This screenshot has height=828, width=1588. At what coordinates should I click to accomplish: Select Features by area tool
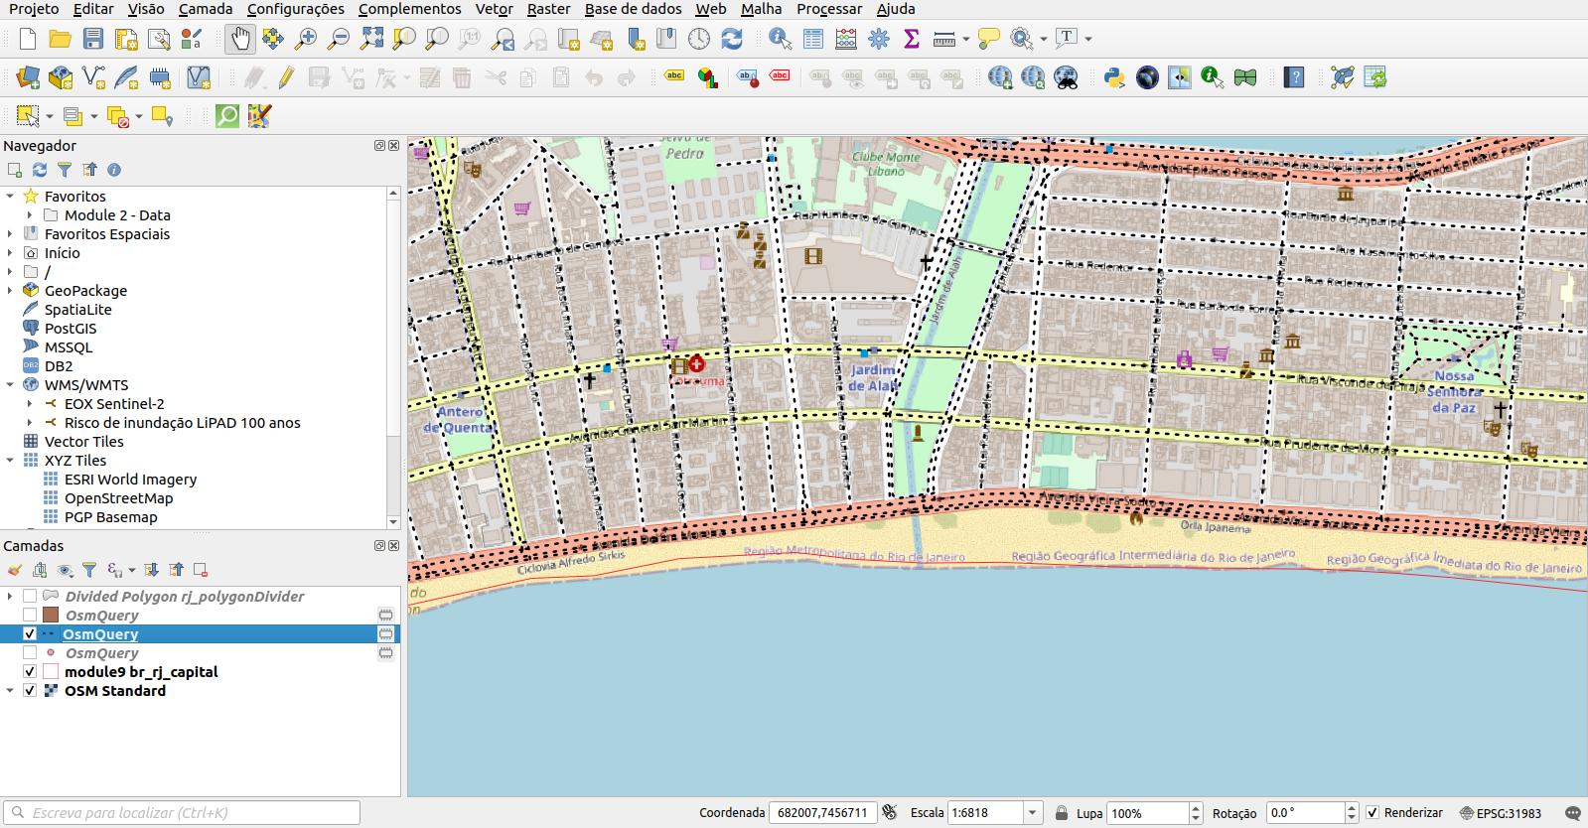pyautogui.click(x=28, y=116)
